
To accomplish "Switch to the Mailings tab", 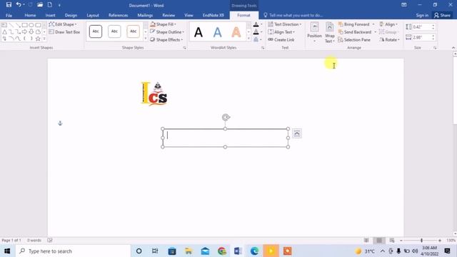I will pyautogui.click(x=145, y=16).
